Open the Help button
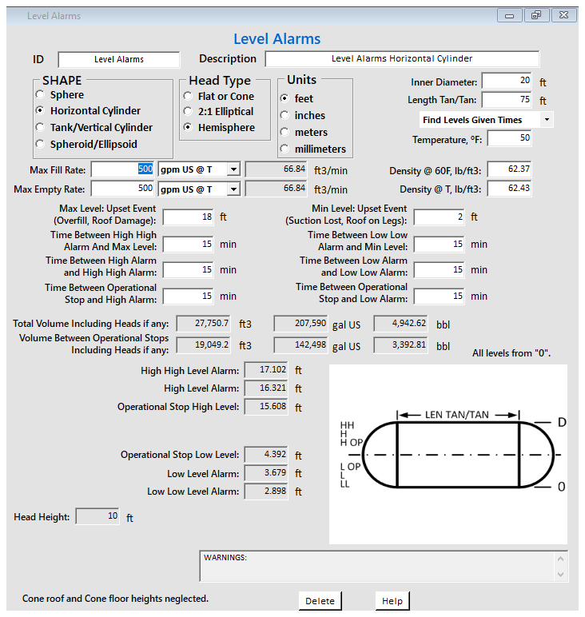 coord(392,601)
